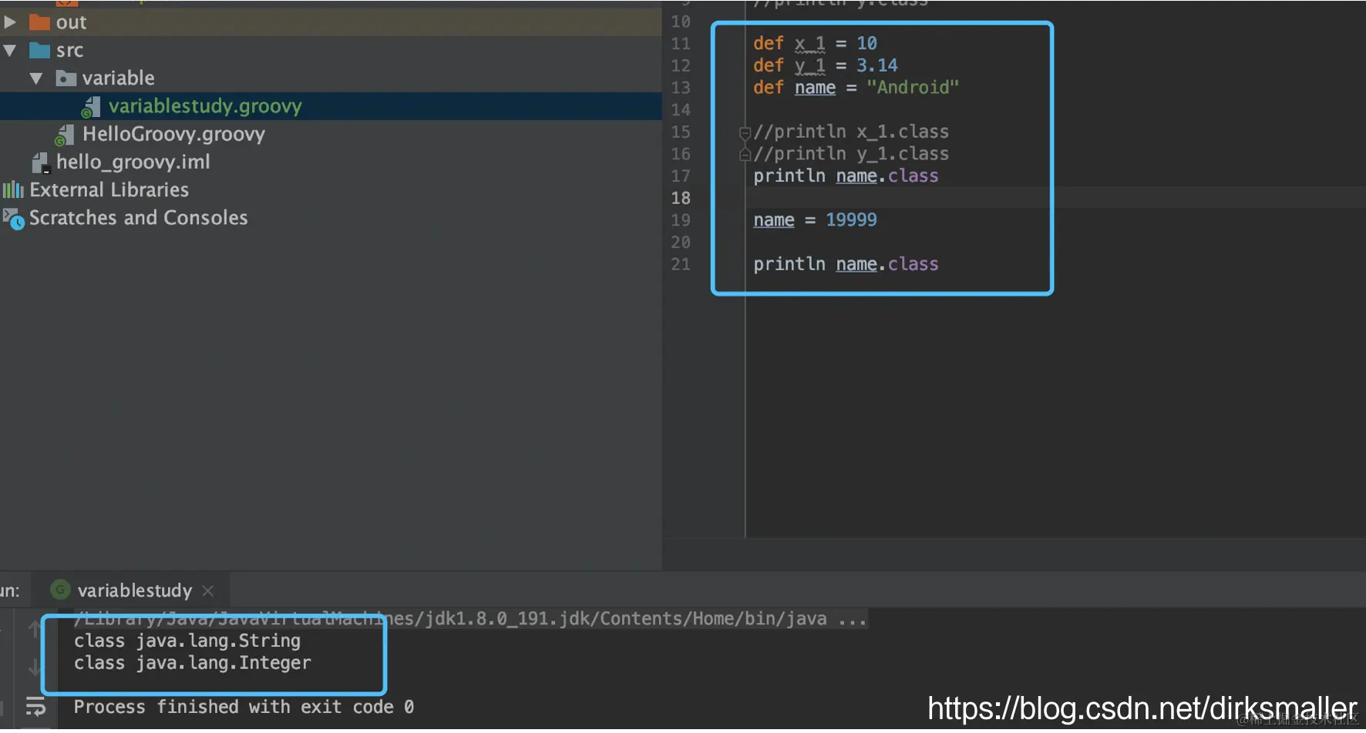The width and height of the screenshot is (1366, 733).
Task: Click the value 3.14 on line 12
Action: tap(877, 65)
